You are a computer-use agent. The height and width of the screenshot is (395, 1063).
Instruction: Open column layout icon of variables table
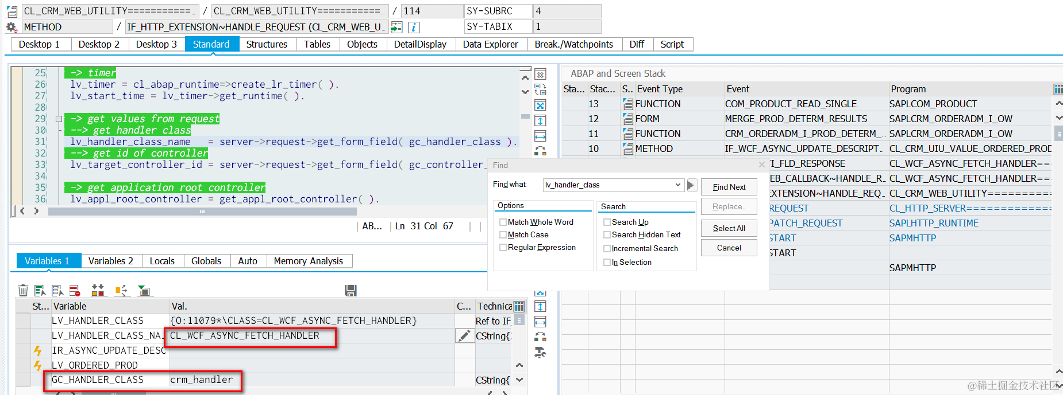[x=519, y=306]
